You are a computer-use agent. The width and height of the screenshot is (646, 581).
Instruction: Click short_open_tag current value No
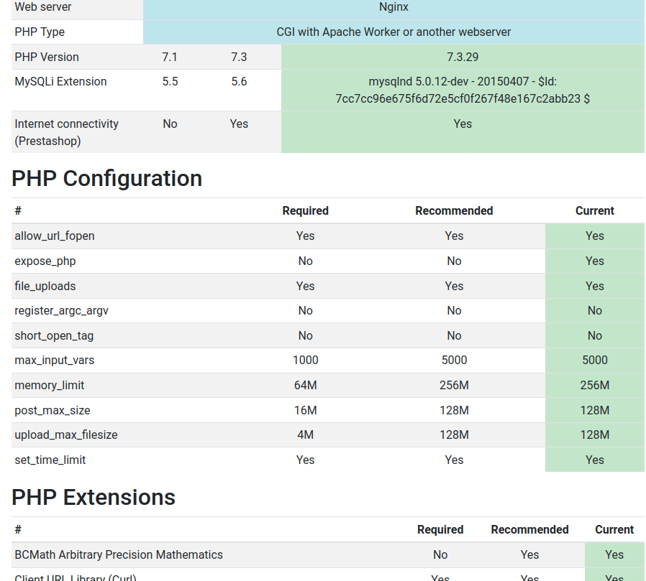coord(594,335)
